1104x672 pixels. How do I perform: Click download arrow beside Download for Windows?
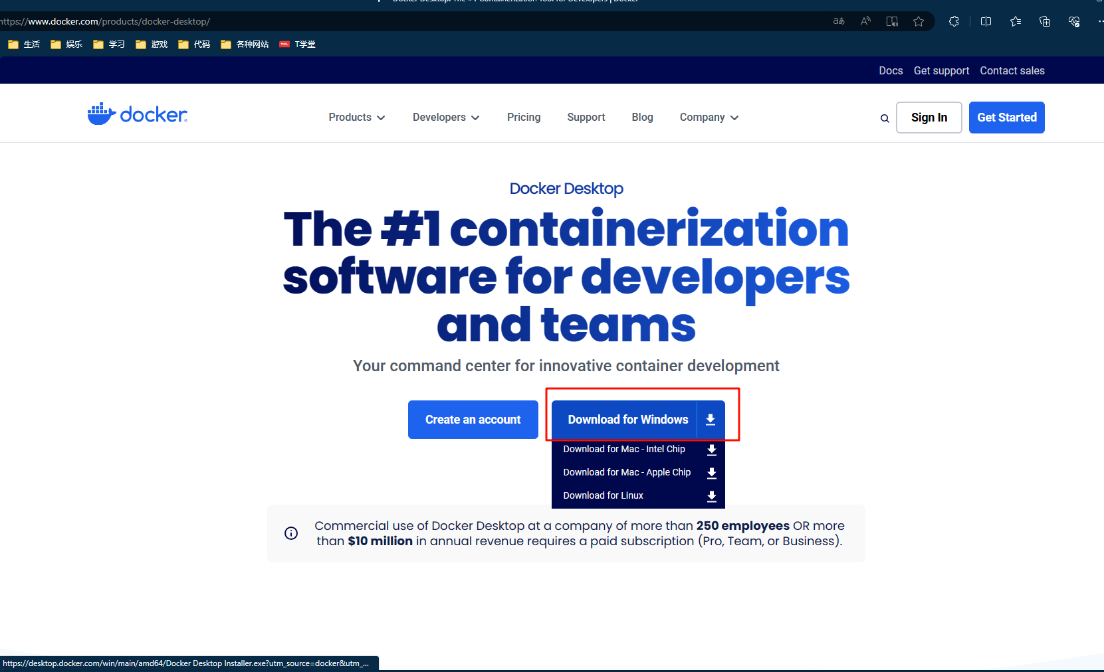pyautogui.click(x=711, y=420)
